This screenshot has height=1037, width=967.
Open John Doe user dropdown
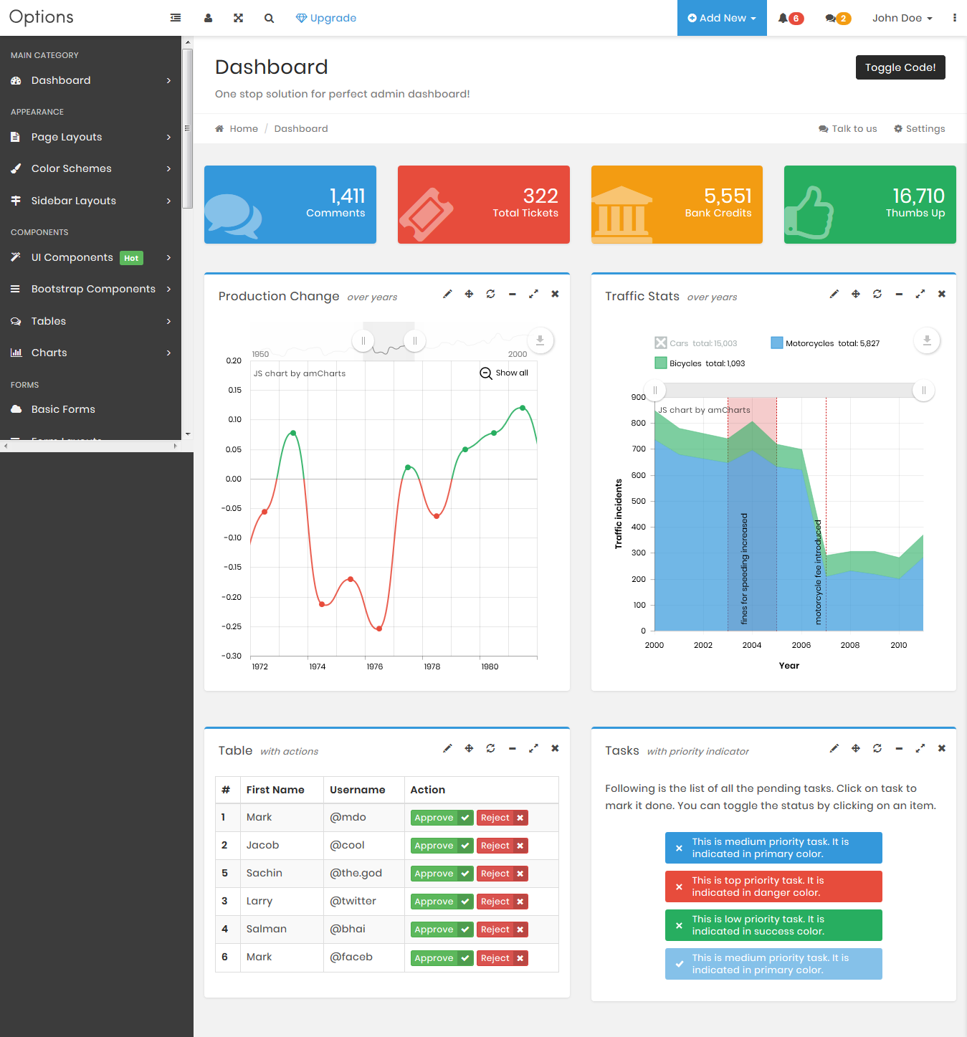point(902,18)
